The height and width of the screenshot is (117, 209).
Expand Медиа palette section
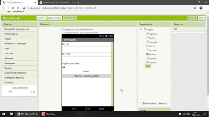(x=20, y=39)
